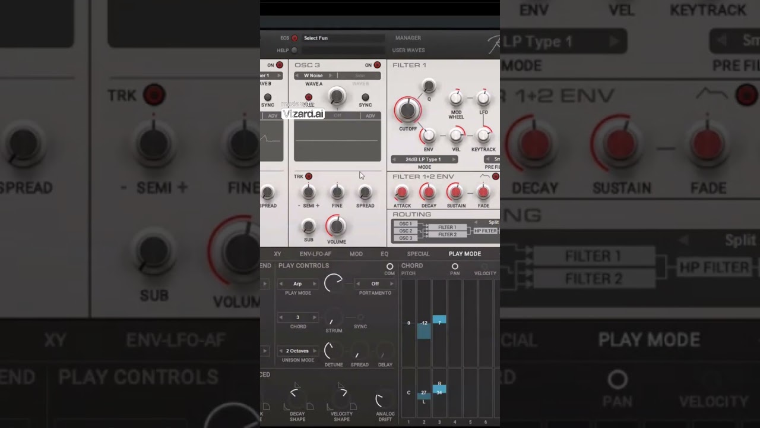Select OSC 1 in routing
760x428 pixels.
pyautogui.click(x=406, y=224)
